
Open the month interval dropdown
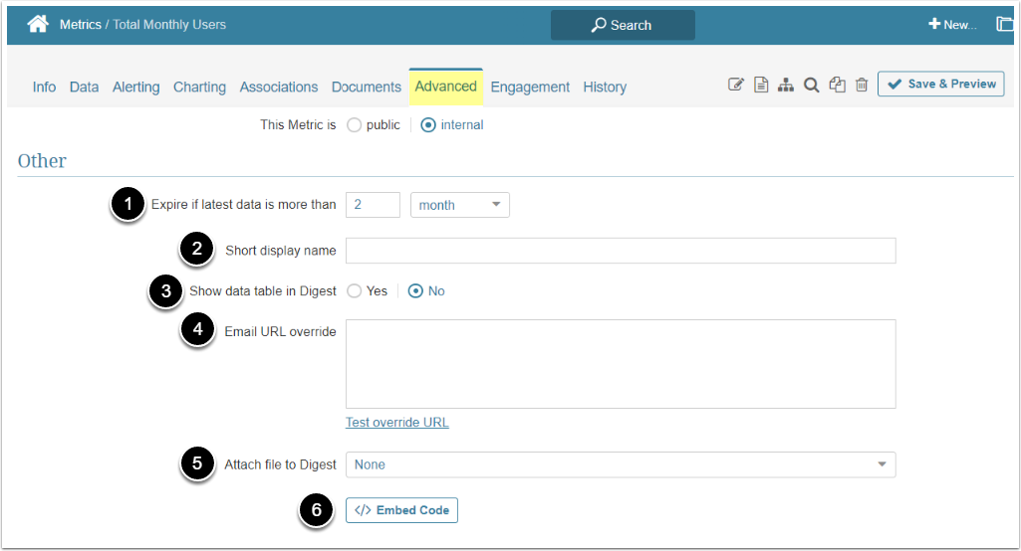(x=460, y=205)
